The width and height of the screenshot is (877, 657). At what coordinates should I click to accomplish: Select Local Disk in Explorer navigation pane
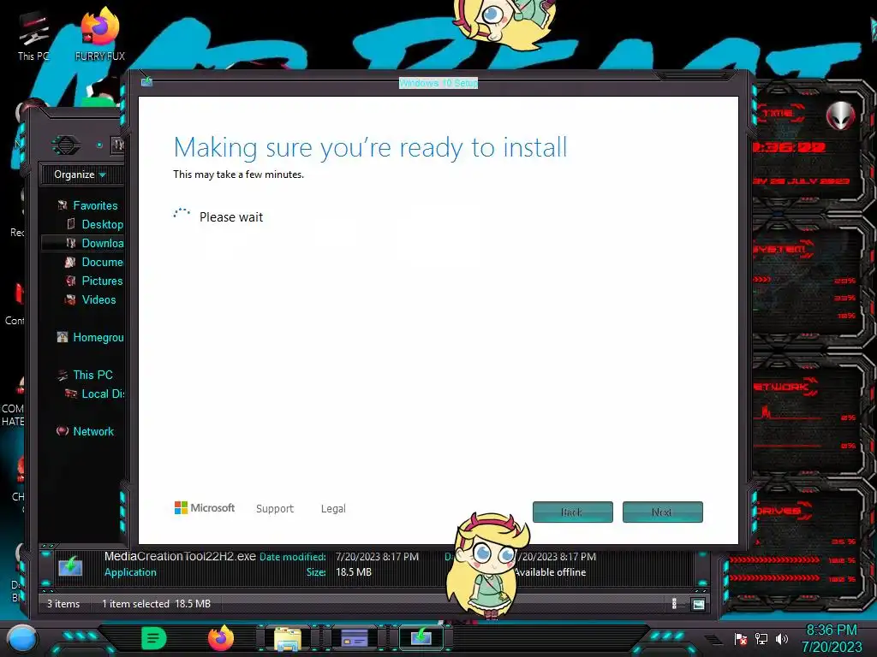click(103, 394)
